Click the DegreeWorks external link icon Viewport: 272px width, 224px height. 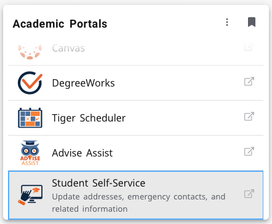249,82
